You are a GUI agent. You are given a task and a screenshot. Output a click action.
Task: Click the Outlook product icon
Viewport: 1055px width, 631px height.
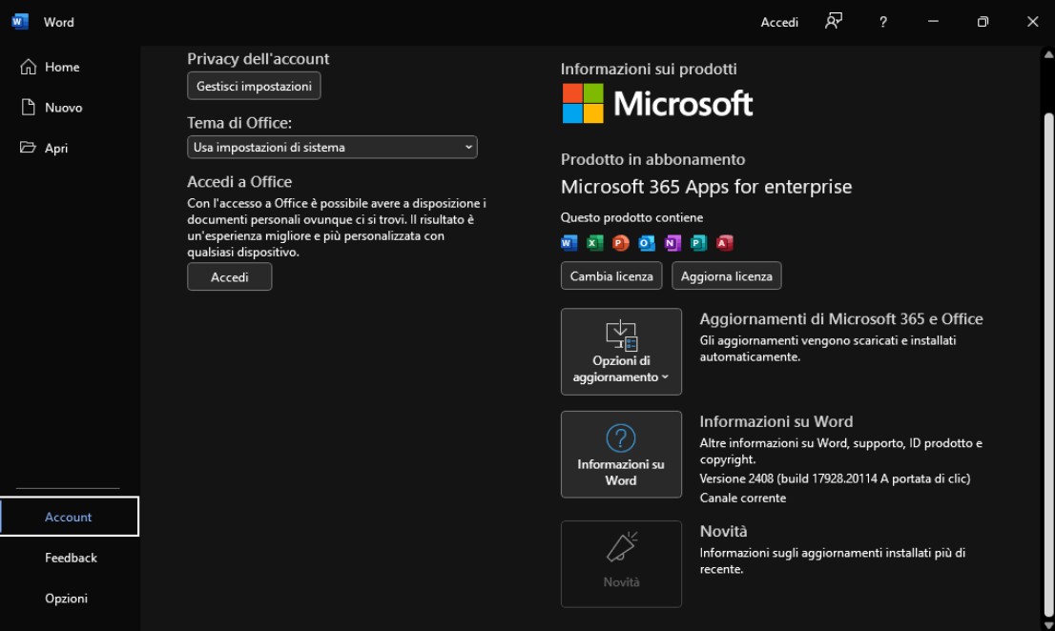[x=647, y=243]
